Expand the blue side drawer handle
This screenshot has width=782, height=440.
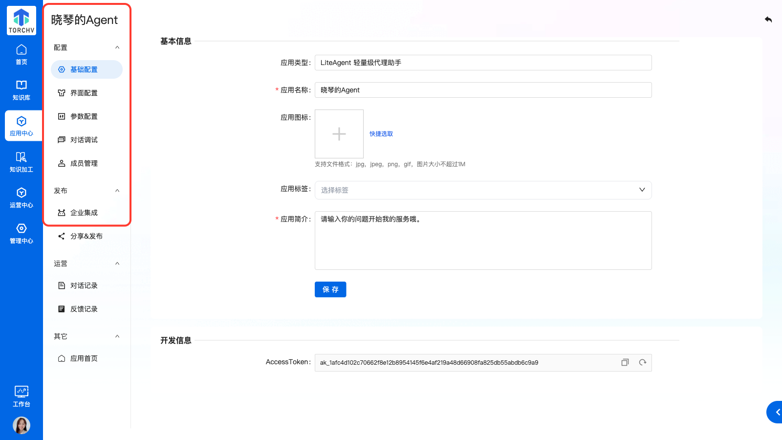tap(776, 412)
